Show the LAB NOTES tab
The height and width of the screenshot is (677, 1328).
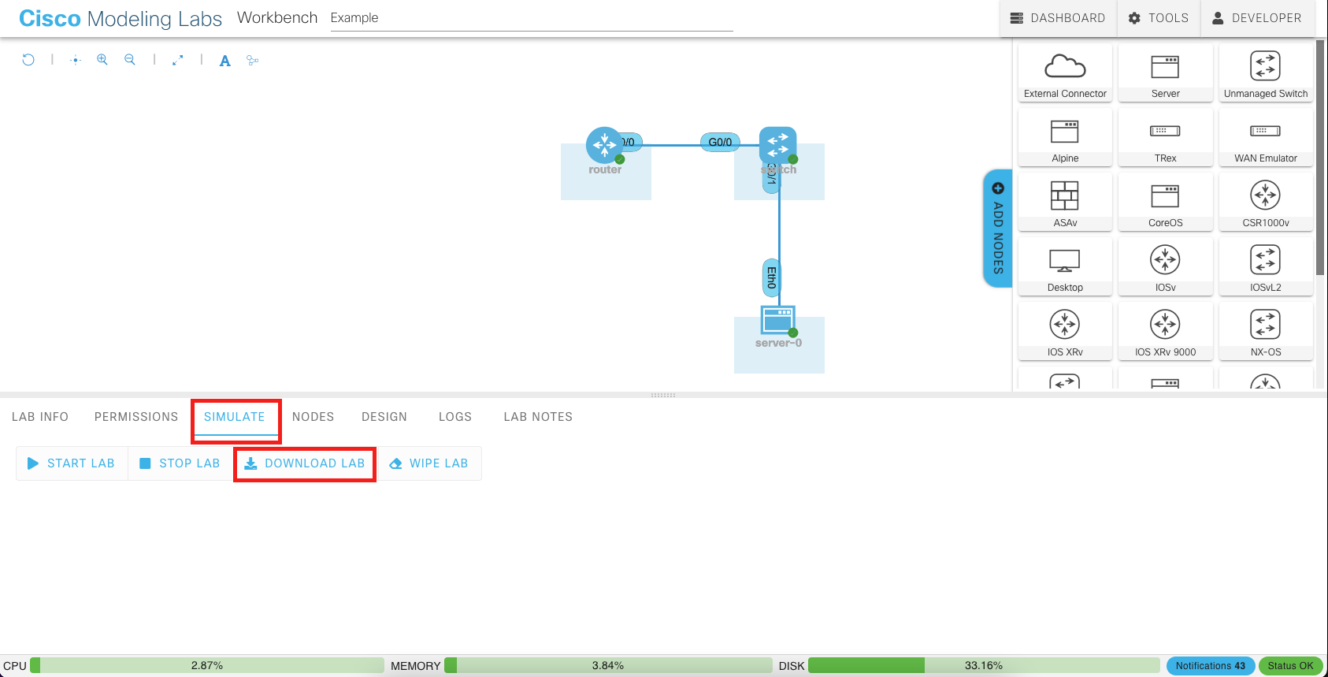pos(538,417)
